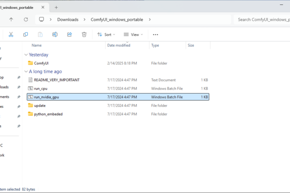
Task: Click ComfyUI date 2/14/2025 8:18 PM
Action: coord(122,63)
